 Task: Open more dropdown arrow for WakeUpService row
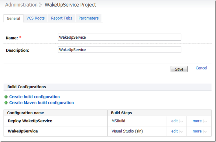coord(206,132)
